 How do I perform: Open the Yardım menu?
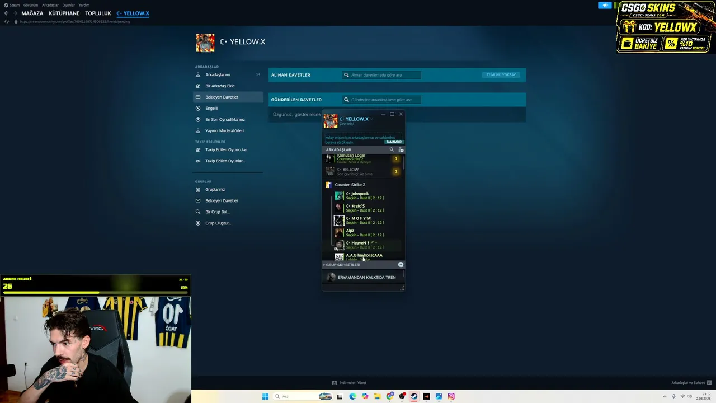(x=84, y=5)
